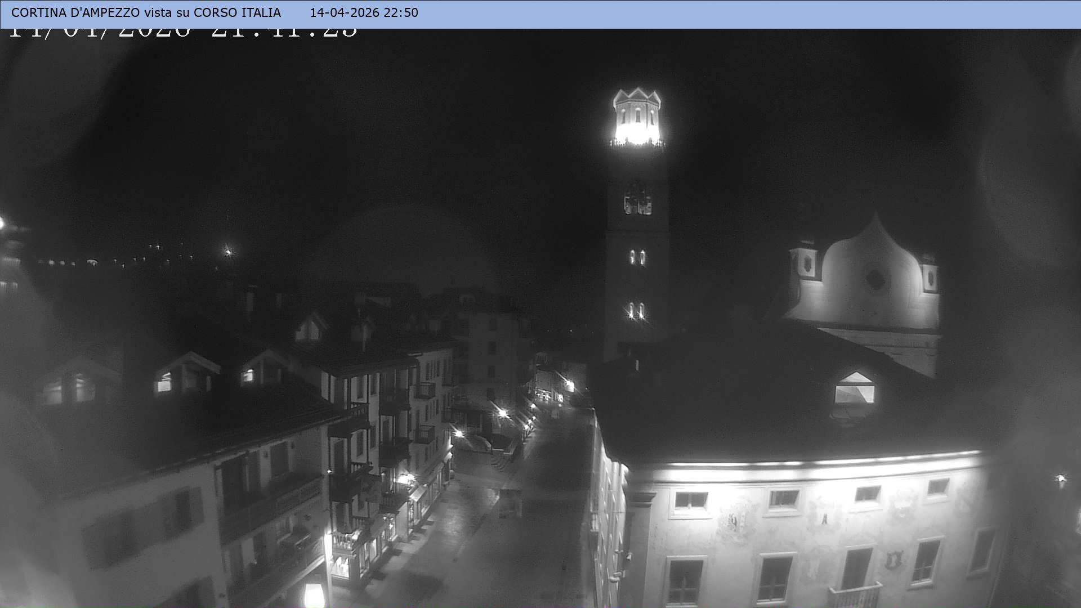Image resolution: width=1081 pixels, height=608 pixels.
Task: Click the street lamp at the image bottom
Action: click(314, 594)
